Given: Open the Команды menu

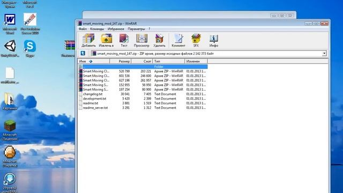Looking at the screenshot, I should [x=97, y=29].
